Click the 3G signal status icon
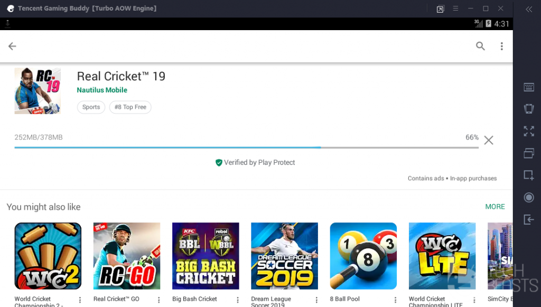This screenshot has width=541, height=307. (478, 23)
